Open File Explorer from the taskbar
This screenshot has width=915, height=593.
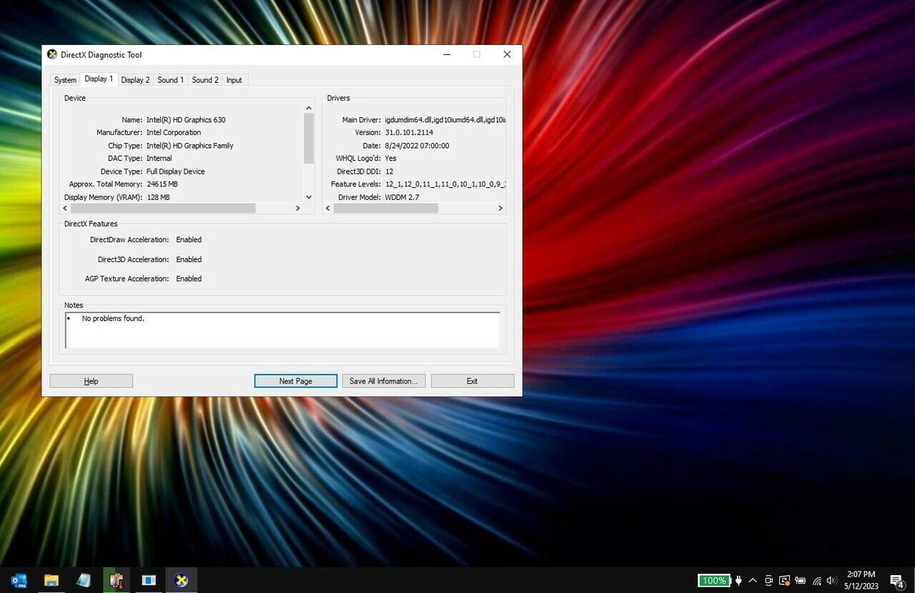point(51,580)
